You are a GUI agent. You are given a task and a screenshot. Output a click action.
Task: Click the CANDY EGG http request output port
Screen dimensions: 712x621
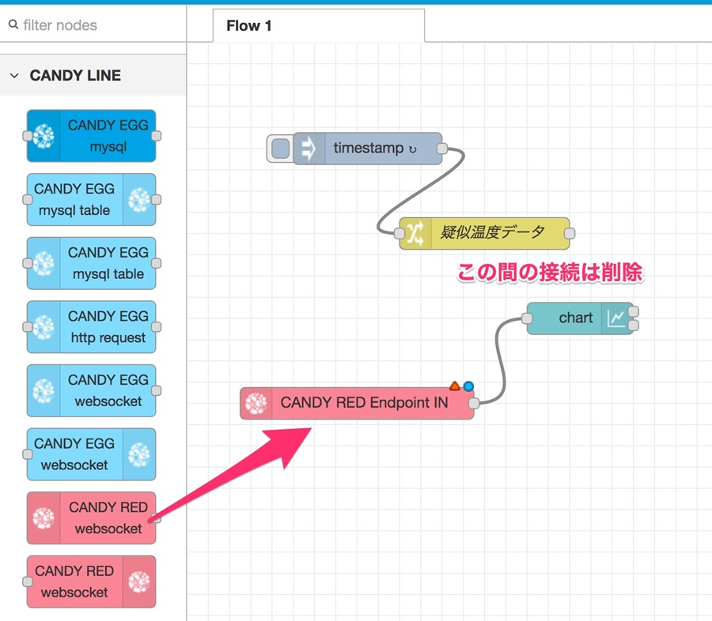(x=156, y=327)
